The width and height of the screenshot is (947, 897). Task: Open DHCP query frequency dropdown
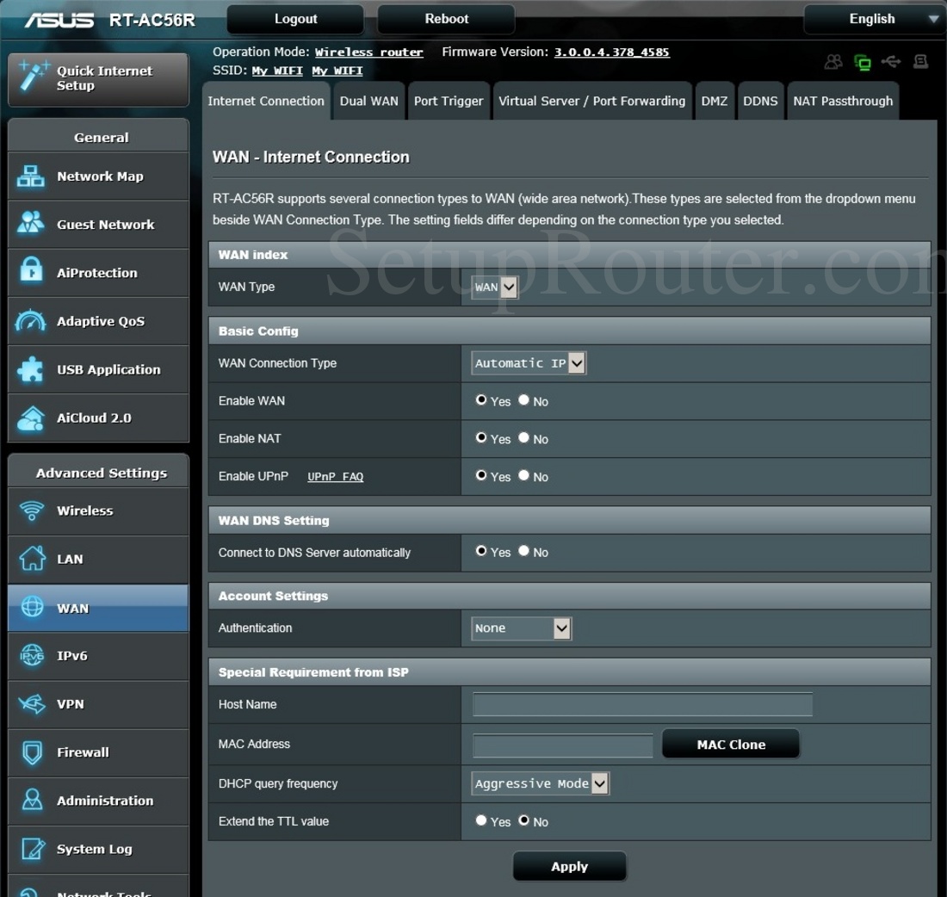click(541, 783)
